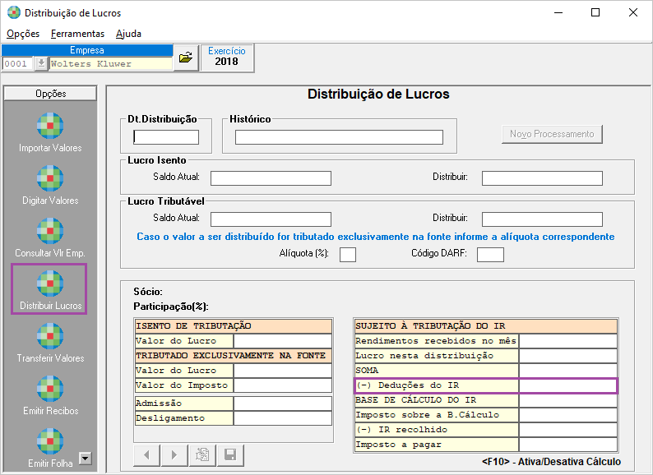Click Rendimentos recebidos no mês value cell
Screen dimensions: 653x475
pyautogui.click(x=568, y=341)
